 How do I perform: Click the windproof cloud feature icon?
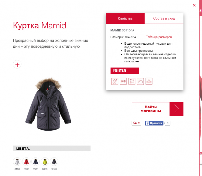coord(140,81)
